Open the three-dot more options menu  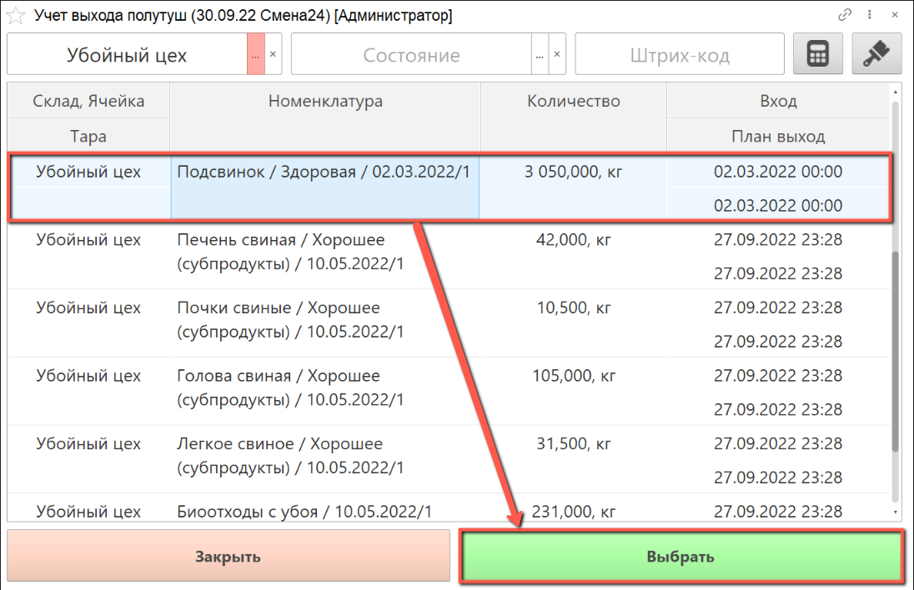pos(870,16)
